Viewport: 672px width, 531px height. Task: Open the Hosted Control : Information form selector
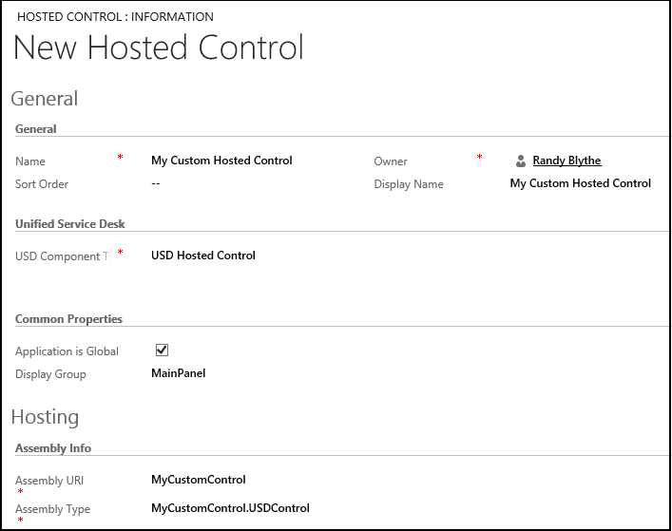coord(115,17)
